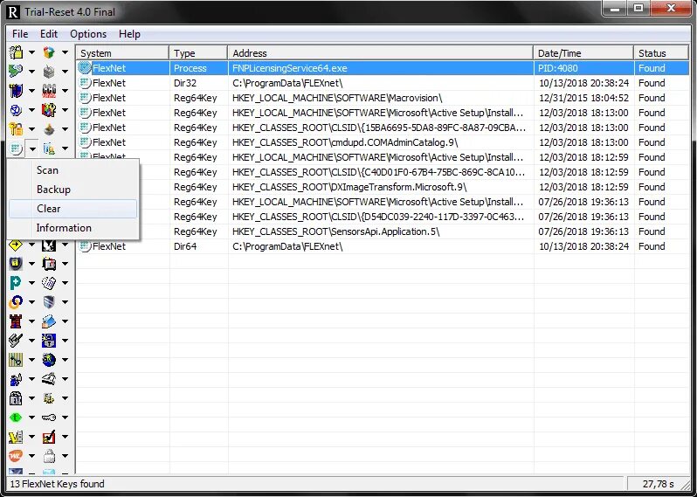Open dropdown arrow beside yellow padlock-key icon
The width and height of the screenshot is (697, 497).
[x=32, y=52]
